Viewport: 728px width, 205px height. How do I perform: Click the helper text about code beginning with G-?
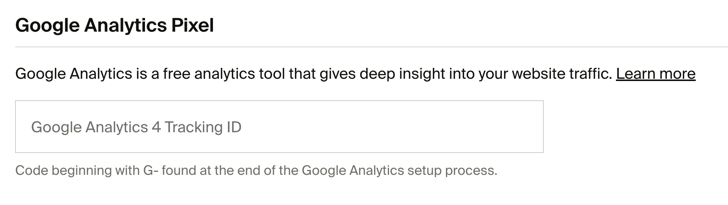256,170
